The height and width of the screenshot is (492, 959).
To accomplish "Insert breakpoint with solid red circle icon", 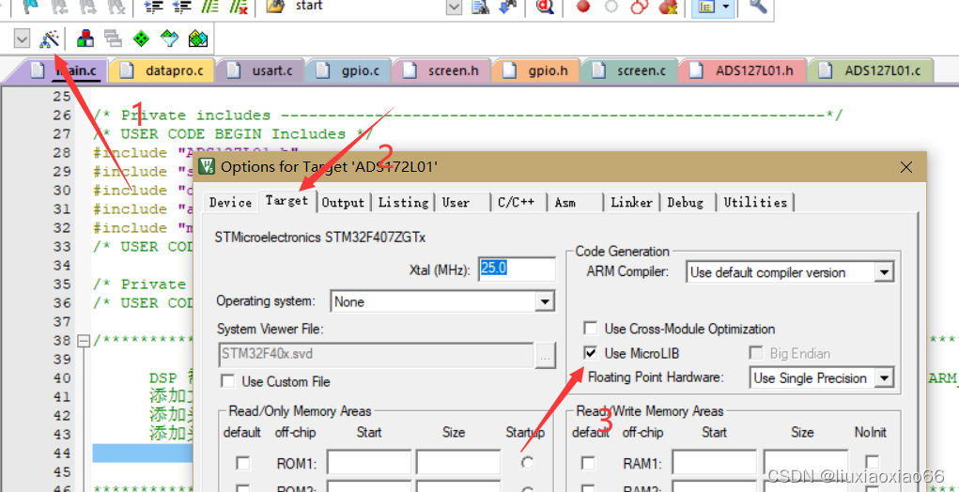I will [x=583, y=7].
